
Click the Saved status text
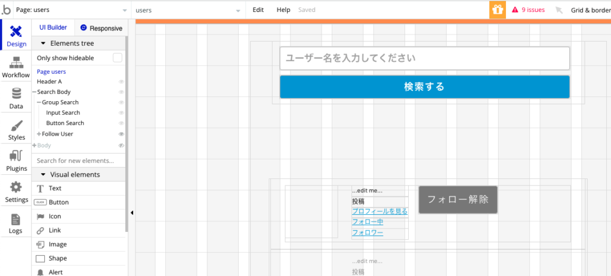[307, 10]
